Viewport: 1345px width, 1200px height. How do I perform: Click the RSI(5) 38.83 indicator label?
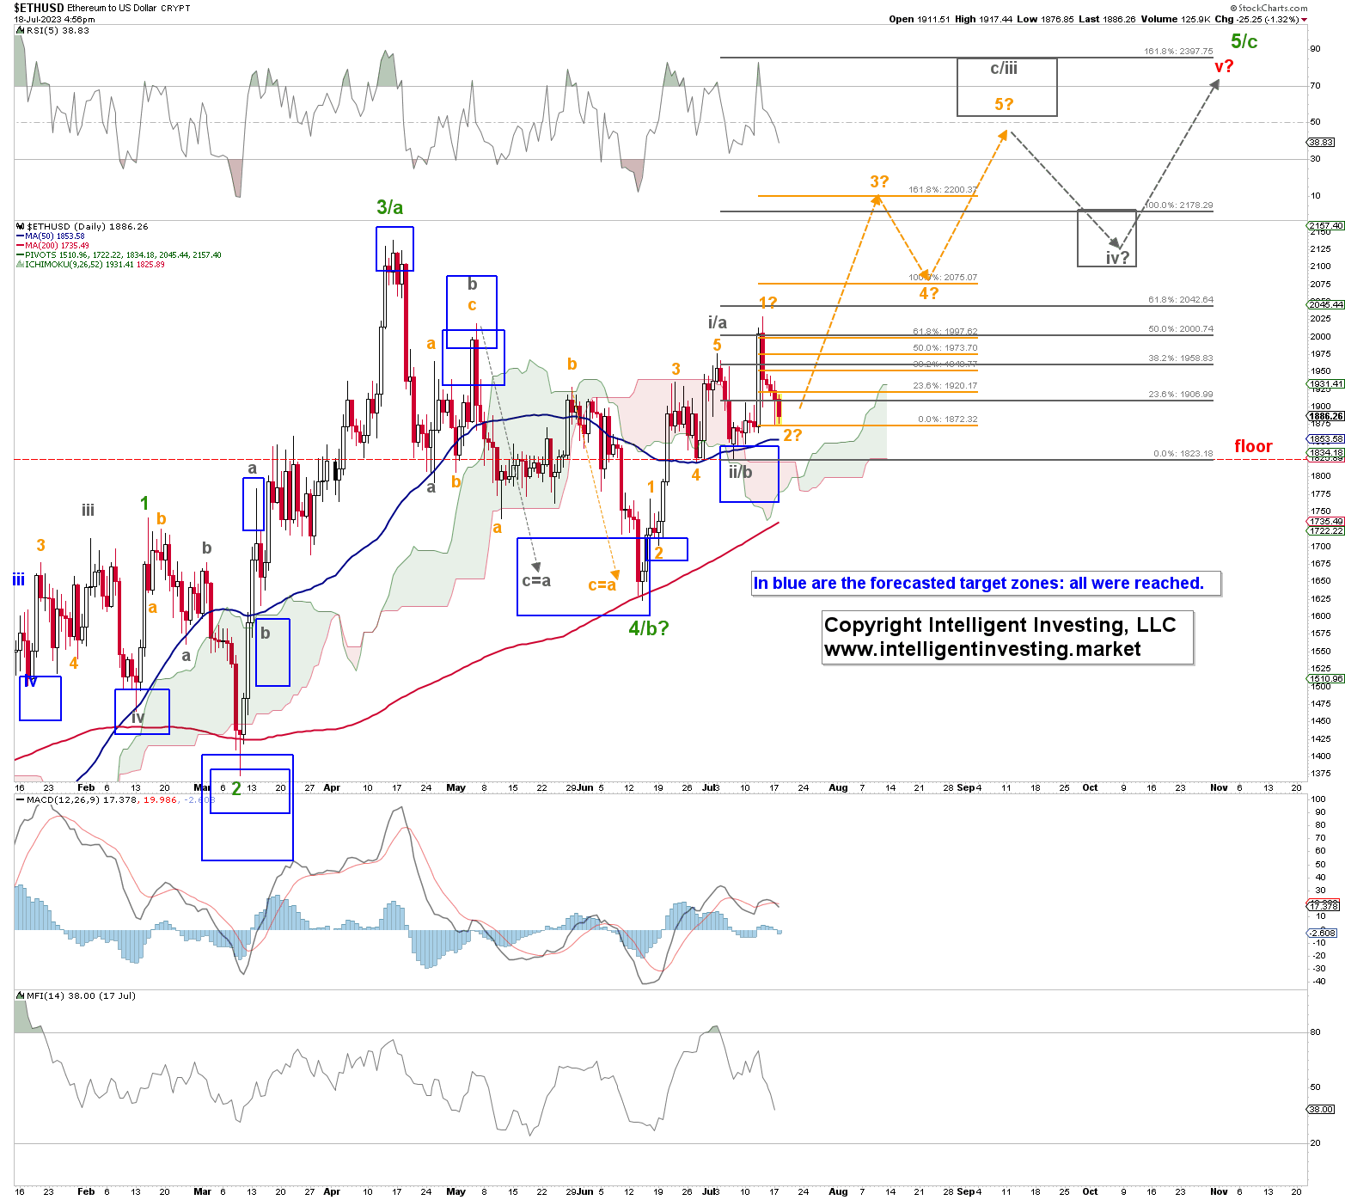coord(53,30)
